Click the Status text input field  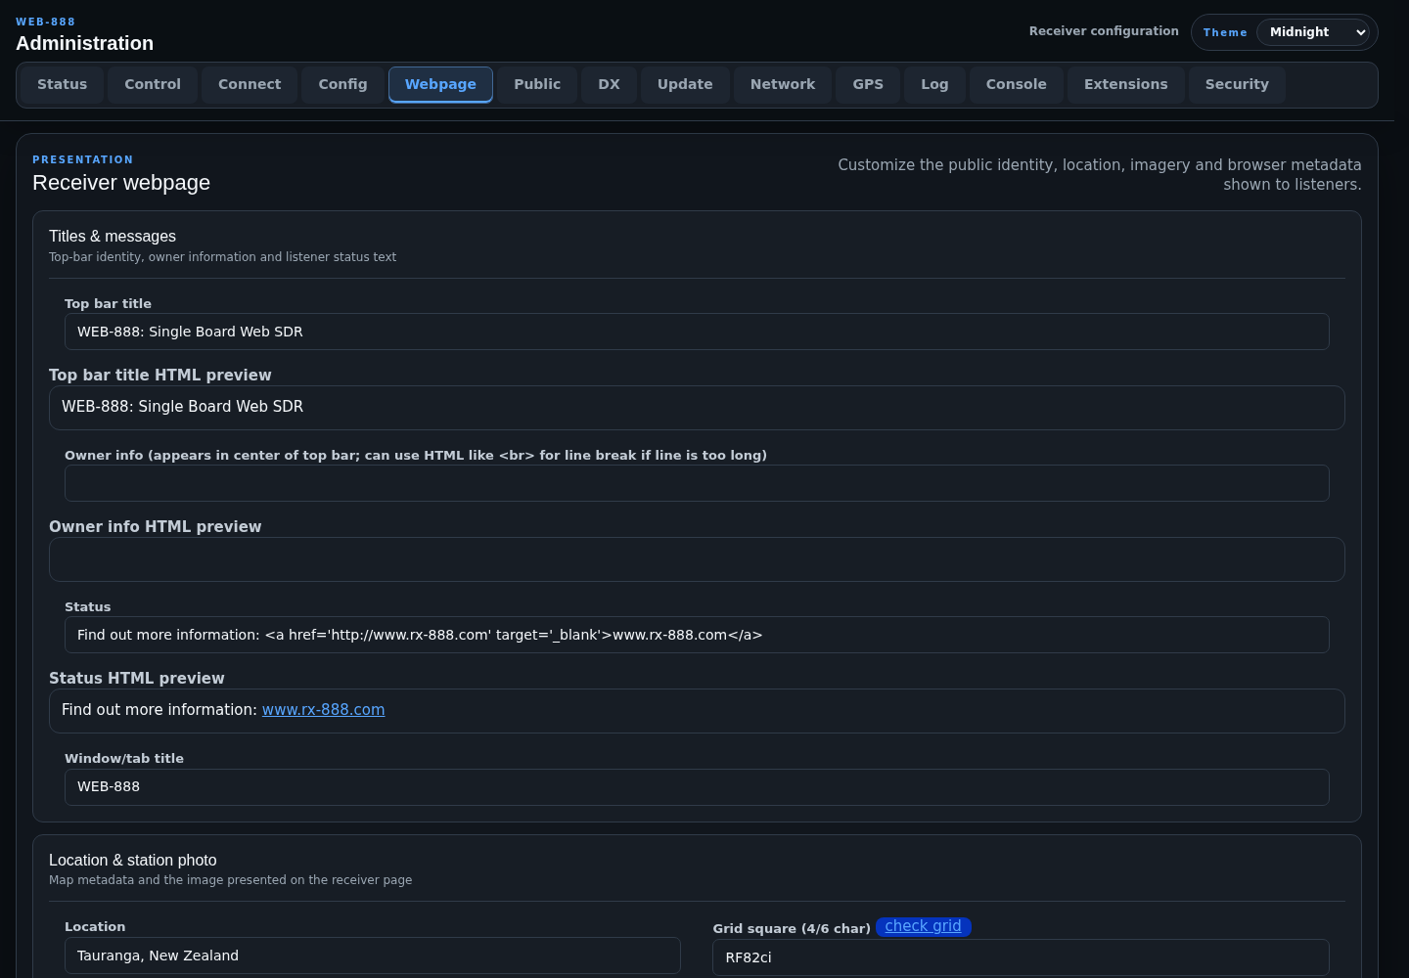click(x=697, y=635)
